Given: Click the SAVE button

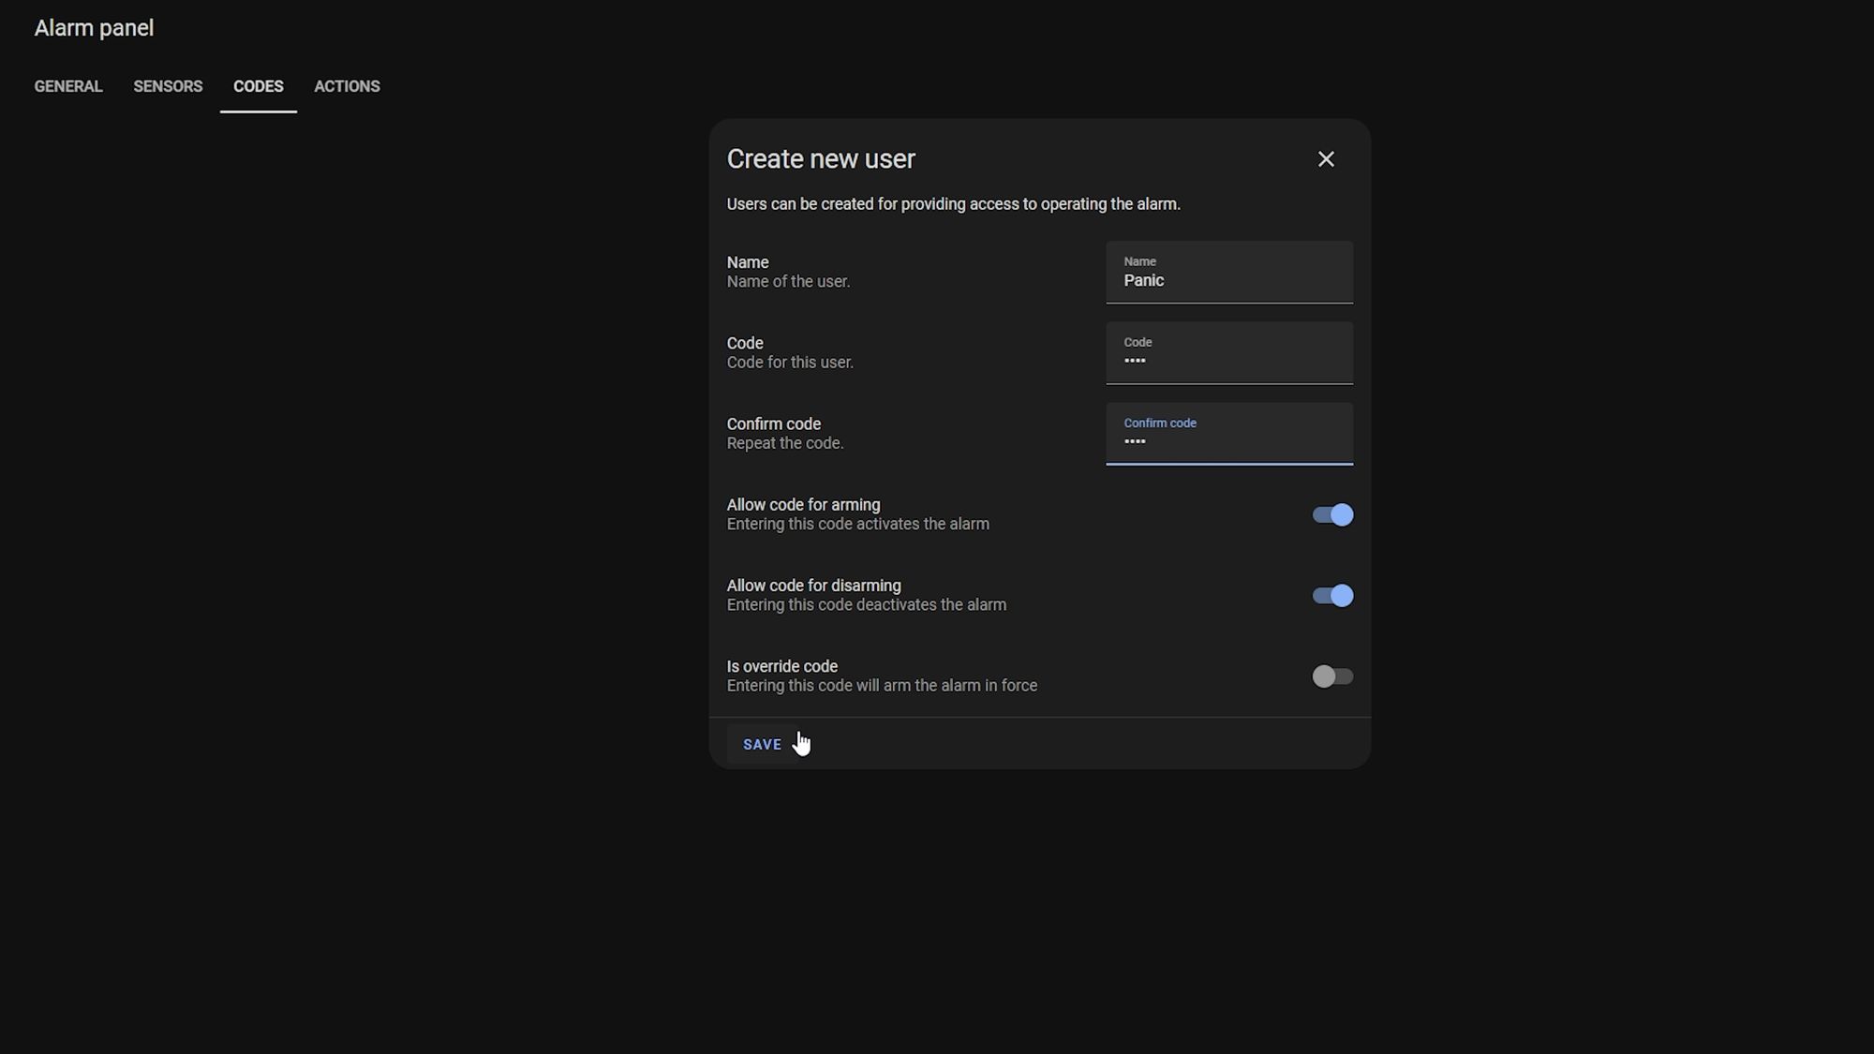Looking at the screenshot, I should (x=761, y=743).
